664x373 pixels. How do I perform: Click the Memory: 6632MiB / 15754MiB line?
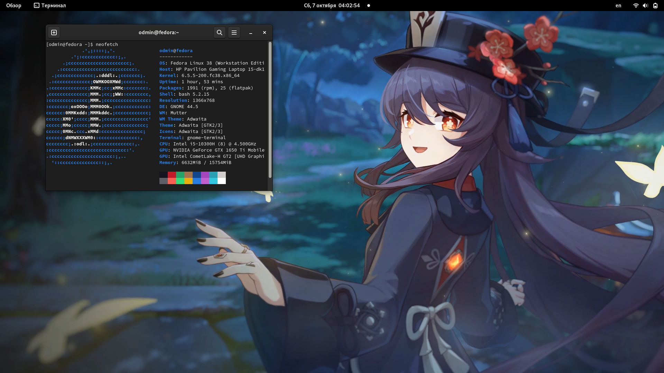(195, 163)
